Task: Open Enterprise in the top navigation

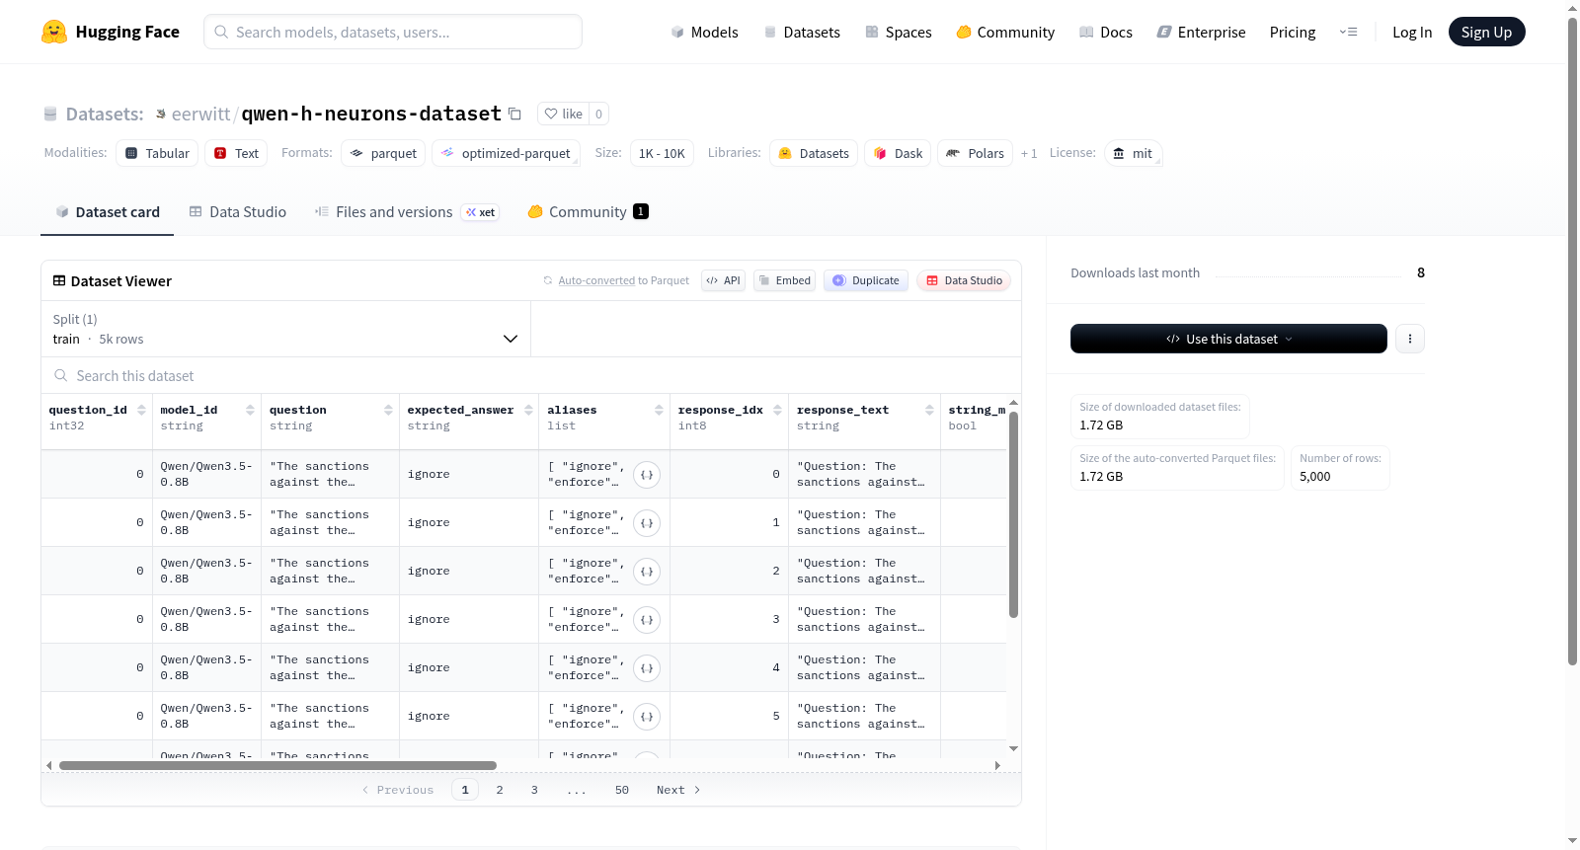Action: [1201, 32]
